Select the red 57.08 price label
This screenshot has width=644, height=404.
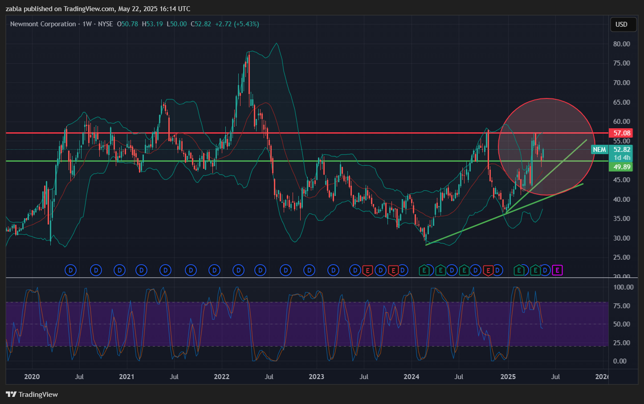622,133
